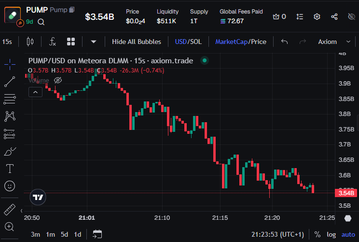Switch chart to Price display
The width and height of the screenshot is (359, 242).
(x=259, y=42)
